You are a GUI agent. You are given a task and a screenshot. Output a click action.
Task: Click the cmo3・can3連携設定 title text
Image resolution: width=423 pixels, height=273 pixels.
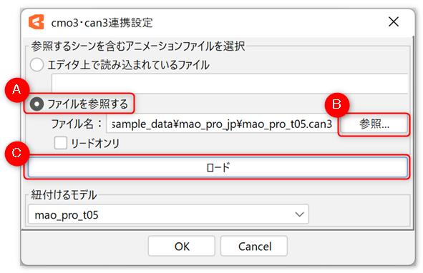click(x=102, y=23)
